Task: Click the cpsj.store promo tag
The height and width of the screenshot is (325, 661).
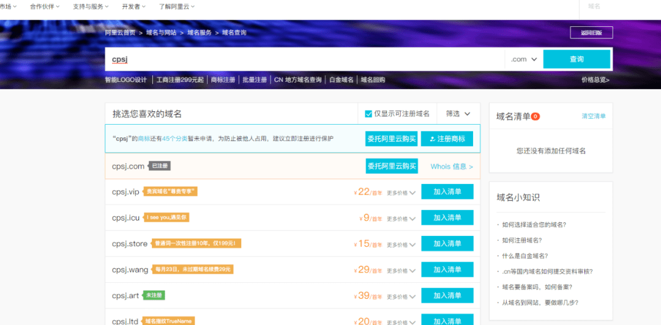Action: (x=196, y=243)
